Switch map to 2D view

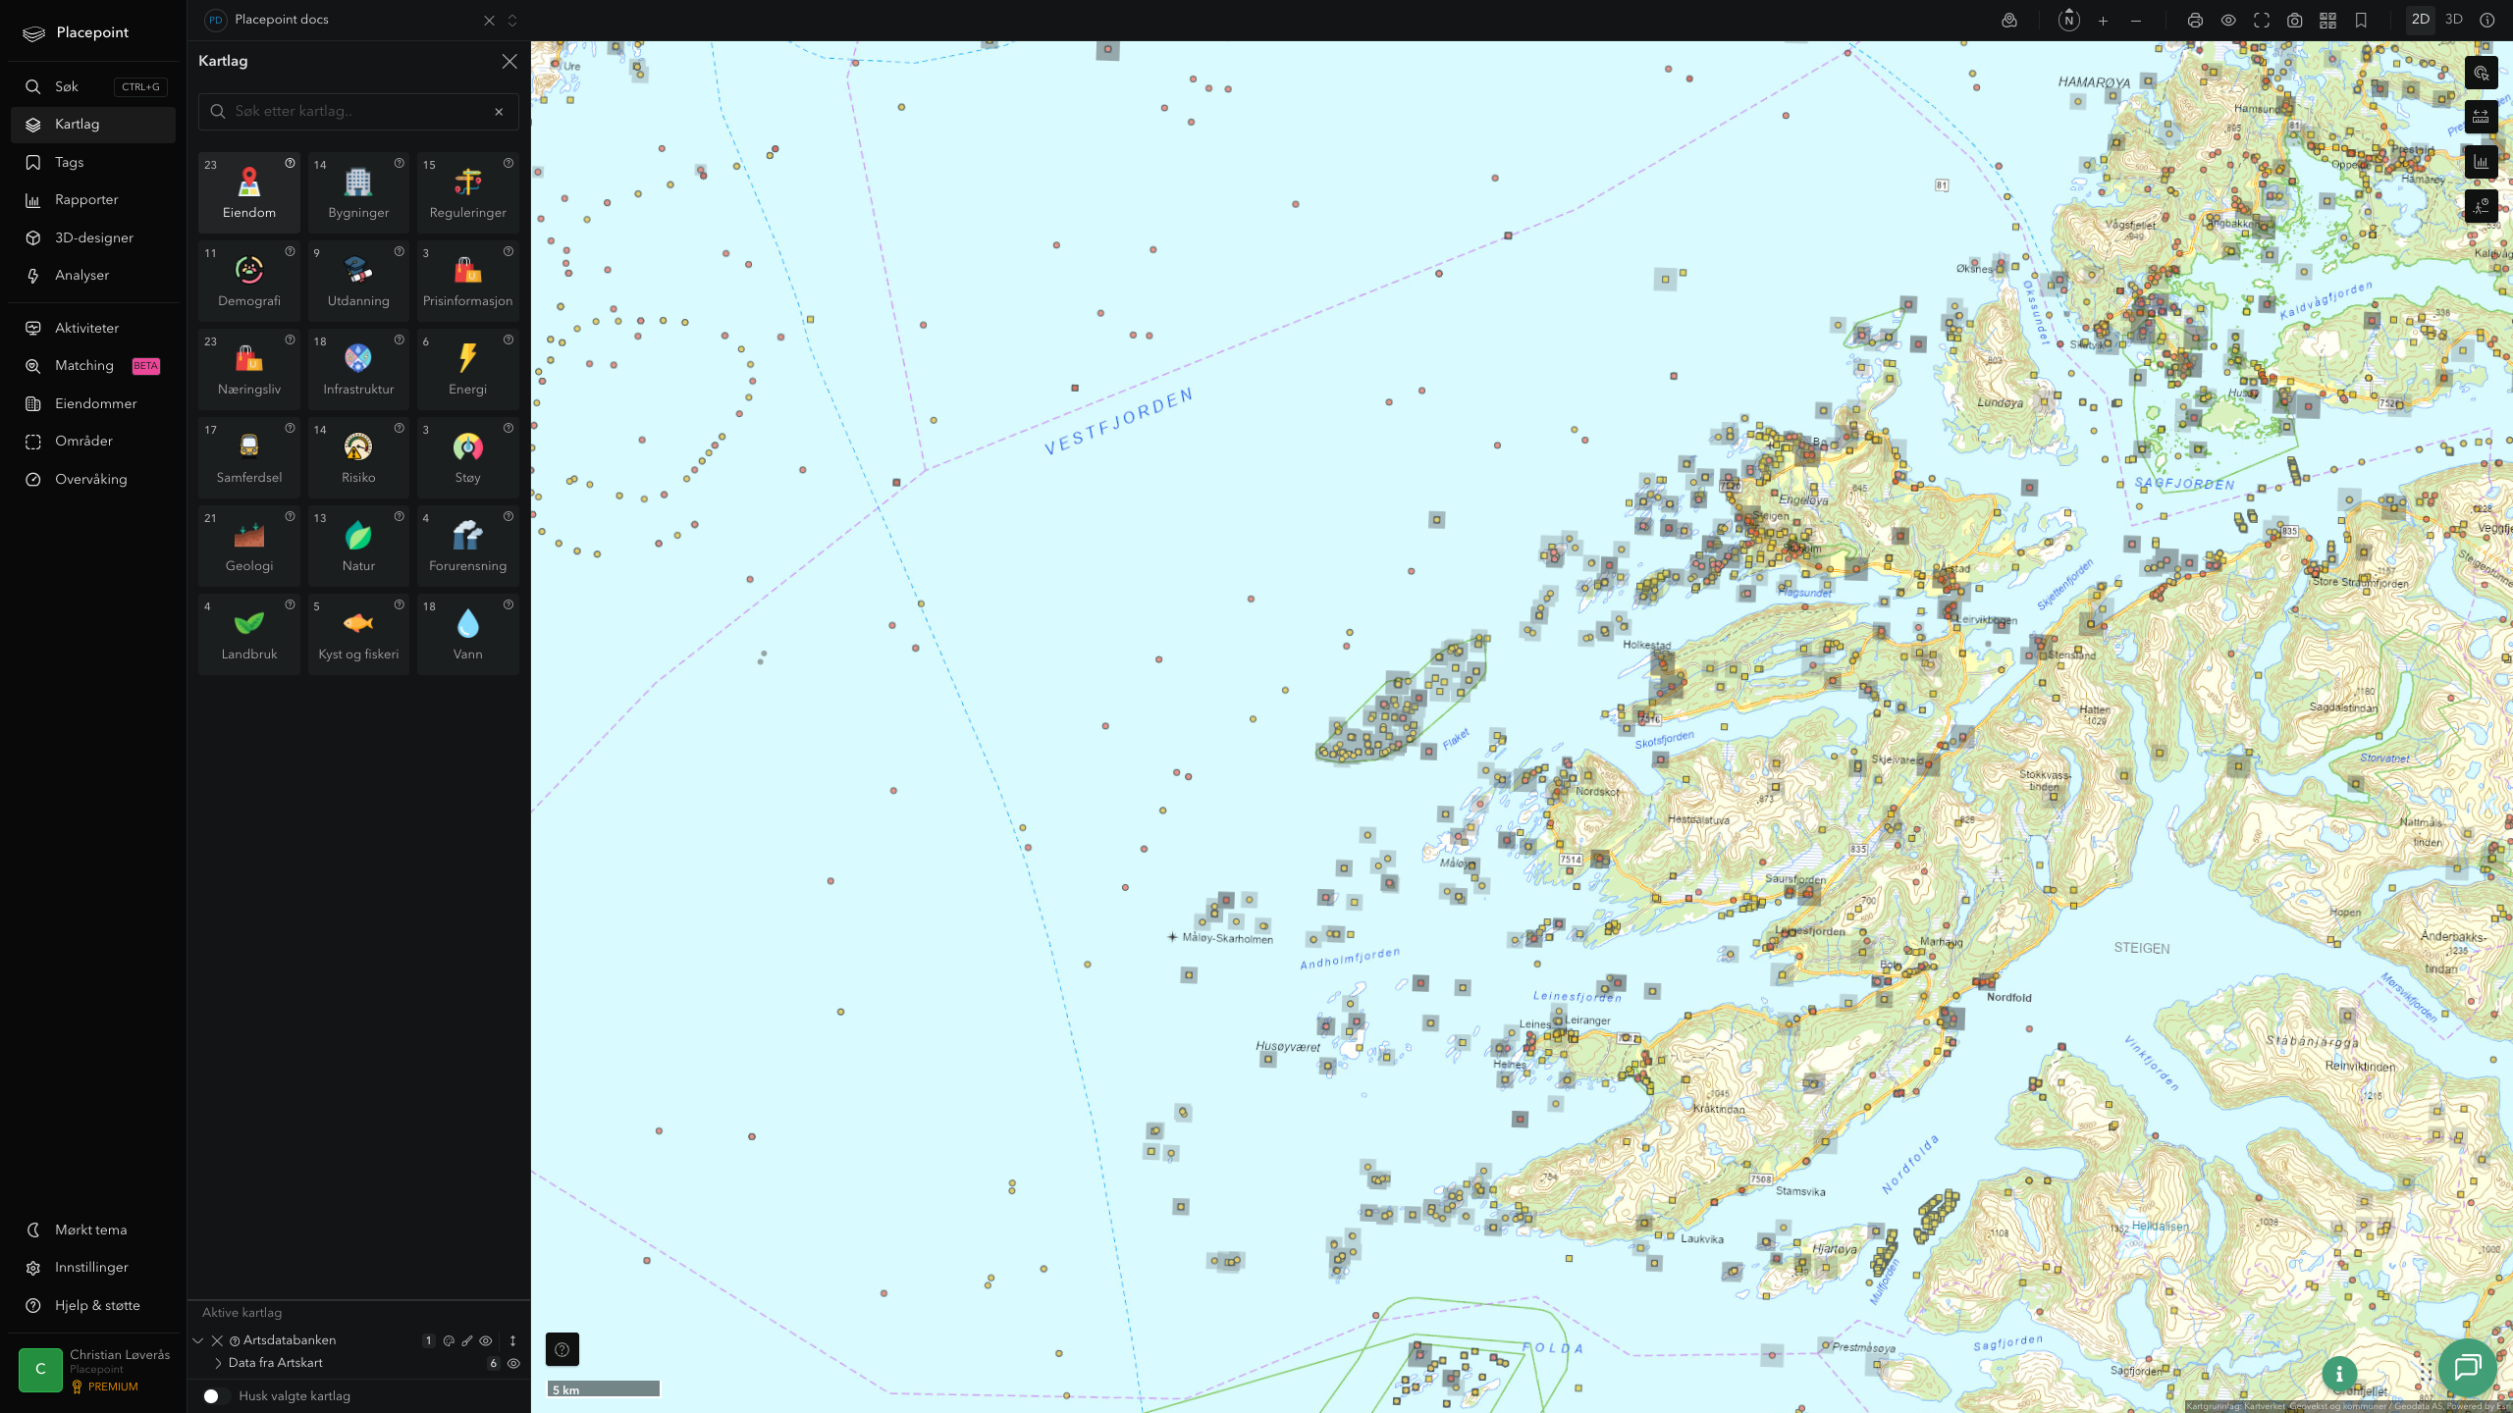[x=2421, y=20]
